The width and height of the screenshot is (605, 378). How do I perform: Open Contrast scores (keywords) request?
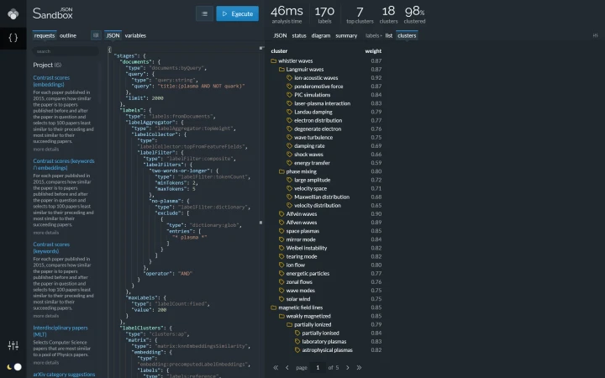(x=51, y=248)
